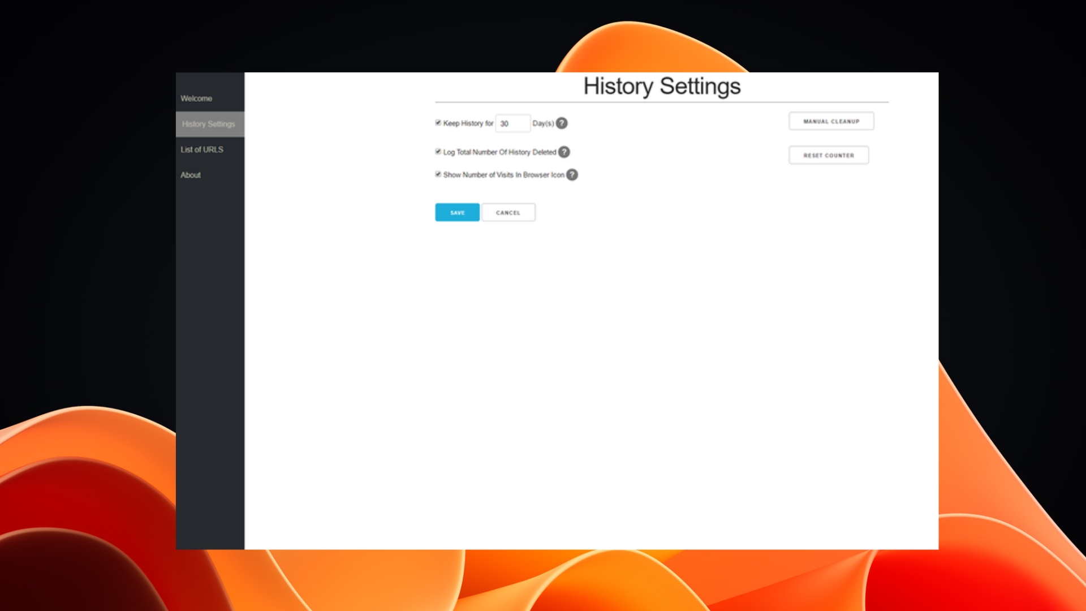Navigate to the About page
Viewport: 1086px width, 611px height.
[190, 175]
